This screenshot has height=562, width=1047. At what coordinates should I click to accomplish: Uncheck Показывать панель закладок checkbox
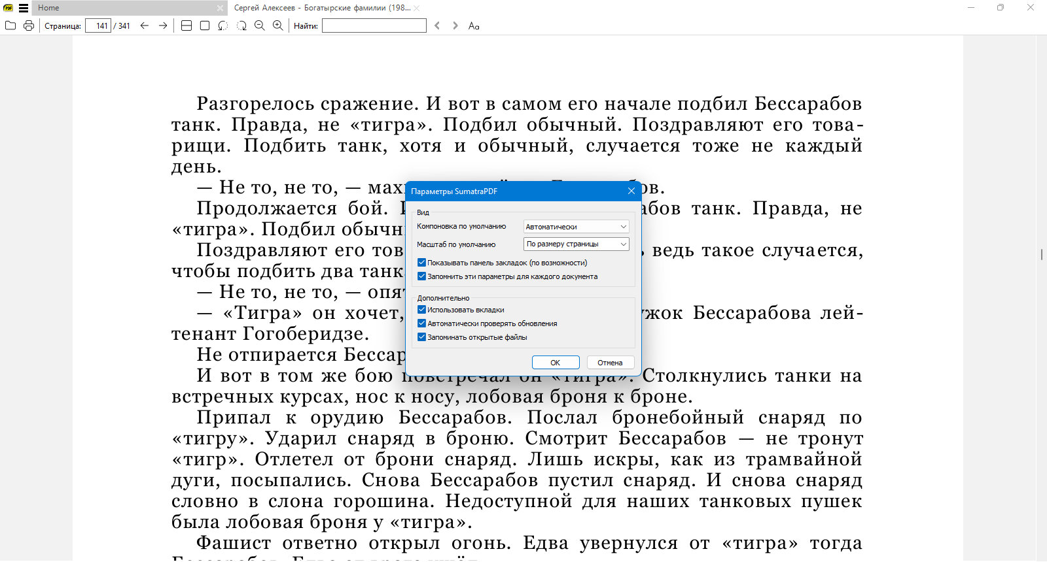coord(421,263)
